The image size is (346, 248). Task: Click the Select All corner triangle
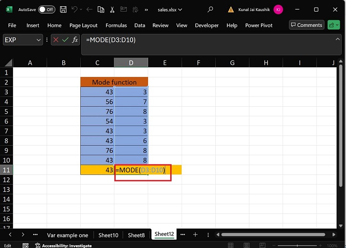(x=8, y=62)
